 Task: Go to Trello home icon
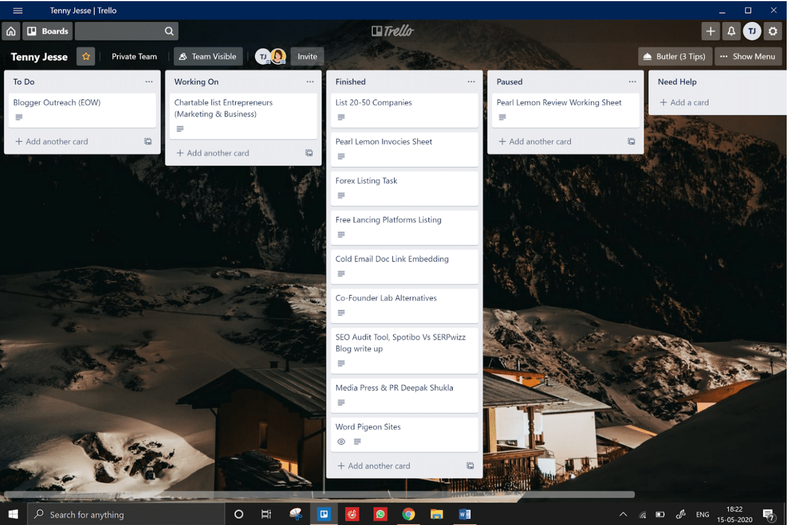11,31
